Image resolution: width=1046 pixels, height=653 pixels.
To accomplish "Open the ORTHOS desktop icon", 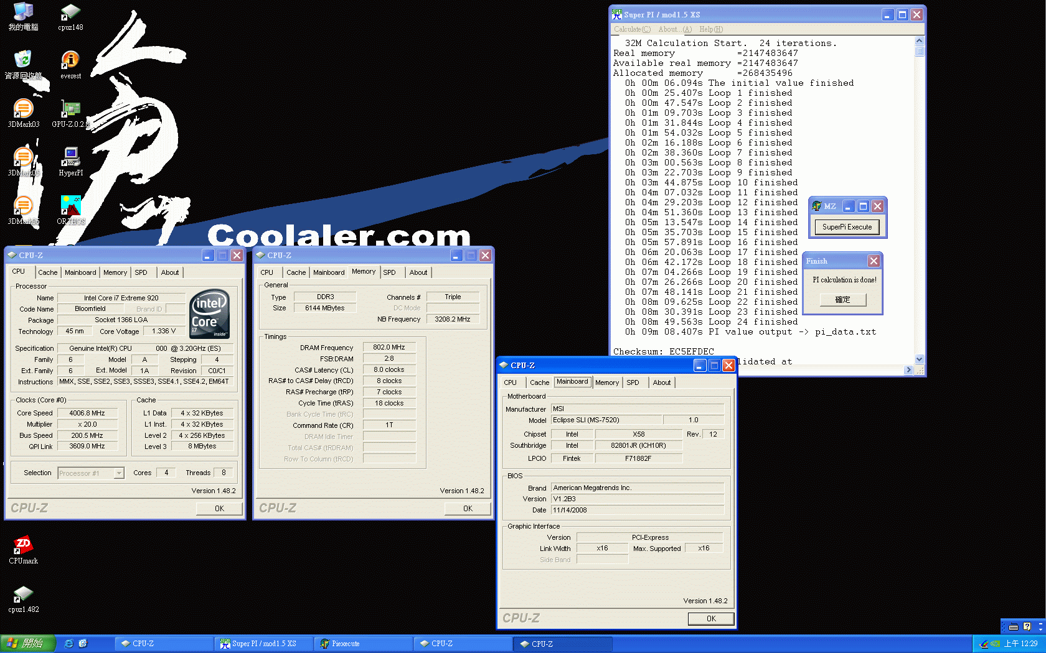I will pos(70,210).
